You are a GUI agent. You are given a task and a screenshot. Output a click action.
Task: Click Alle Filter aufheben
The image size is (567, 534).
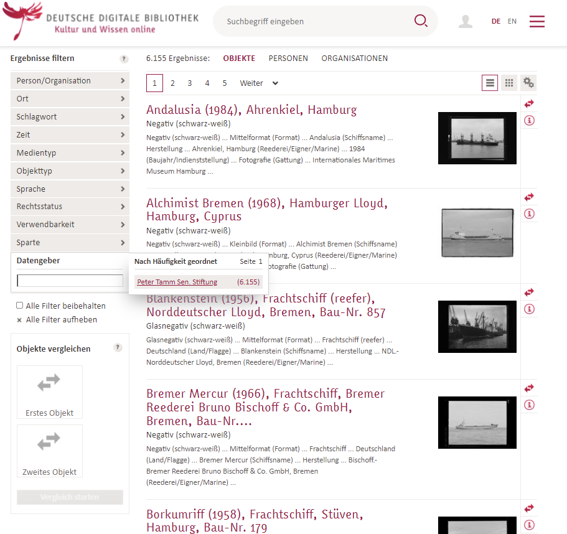tap(62, 320)
